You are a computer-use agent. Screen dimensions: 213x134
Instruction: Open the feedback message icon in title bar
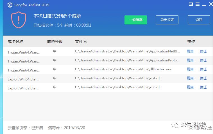click(x=191, y=4)
